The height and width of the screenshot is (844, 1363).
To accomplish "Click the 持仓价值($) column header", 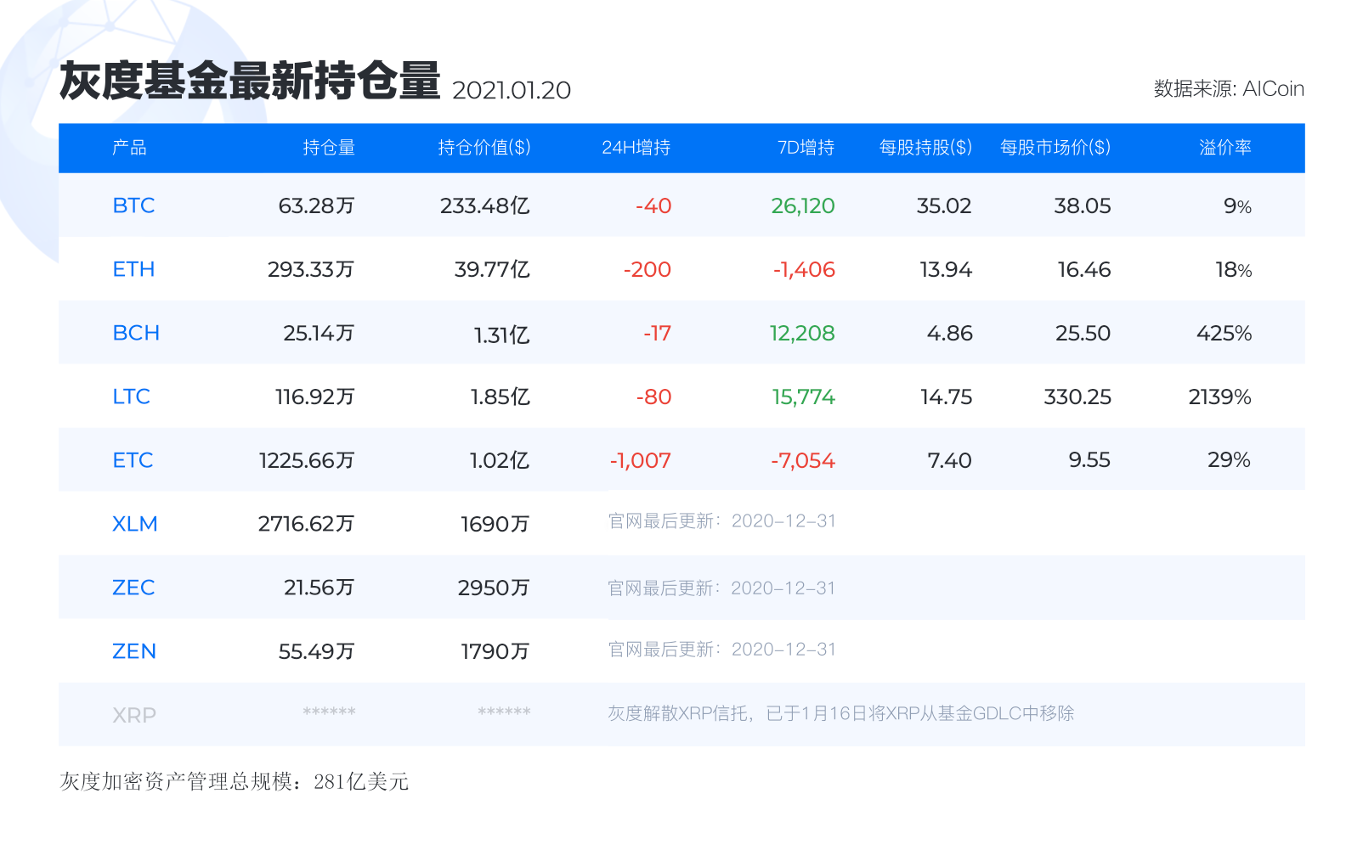I will (x=483, y=148).
